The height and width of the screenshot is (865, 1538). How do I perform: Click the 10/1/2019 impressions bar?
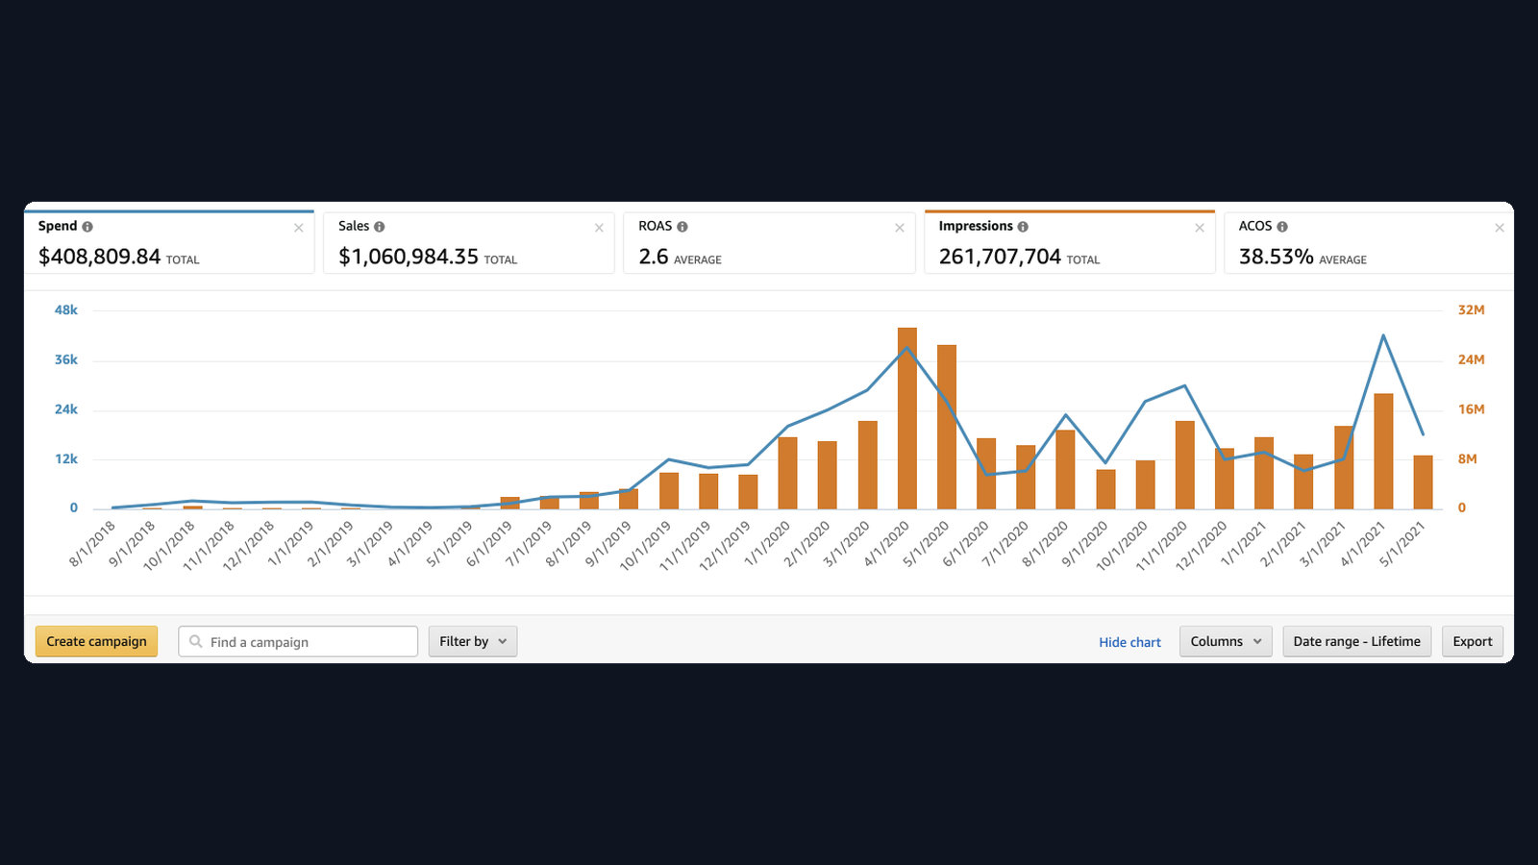click(669, 490)
